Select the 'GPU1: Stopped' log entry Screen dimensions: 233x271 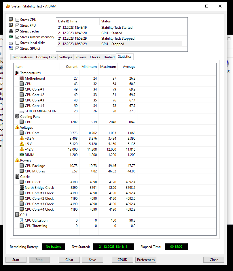(119, 44)
